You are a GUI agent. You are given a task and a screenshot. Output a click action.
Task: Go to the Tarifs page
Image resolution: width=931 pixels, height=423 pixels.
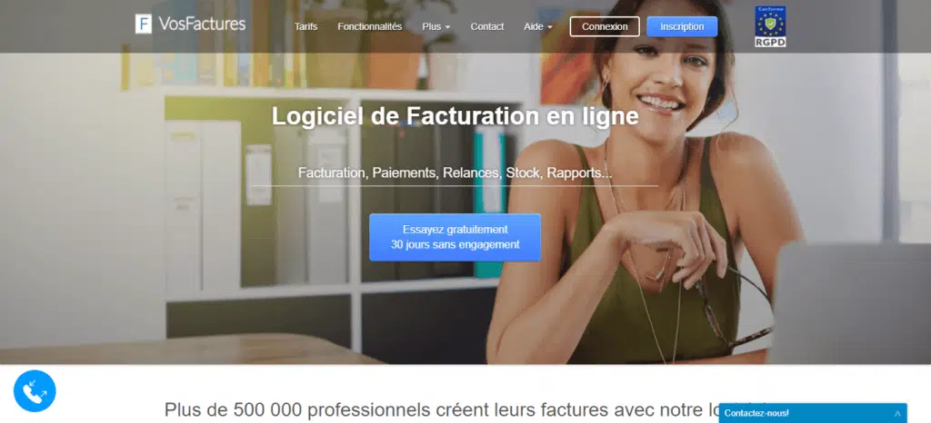click(305, 26)
